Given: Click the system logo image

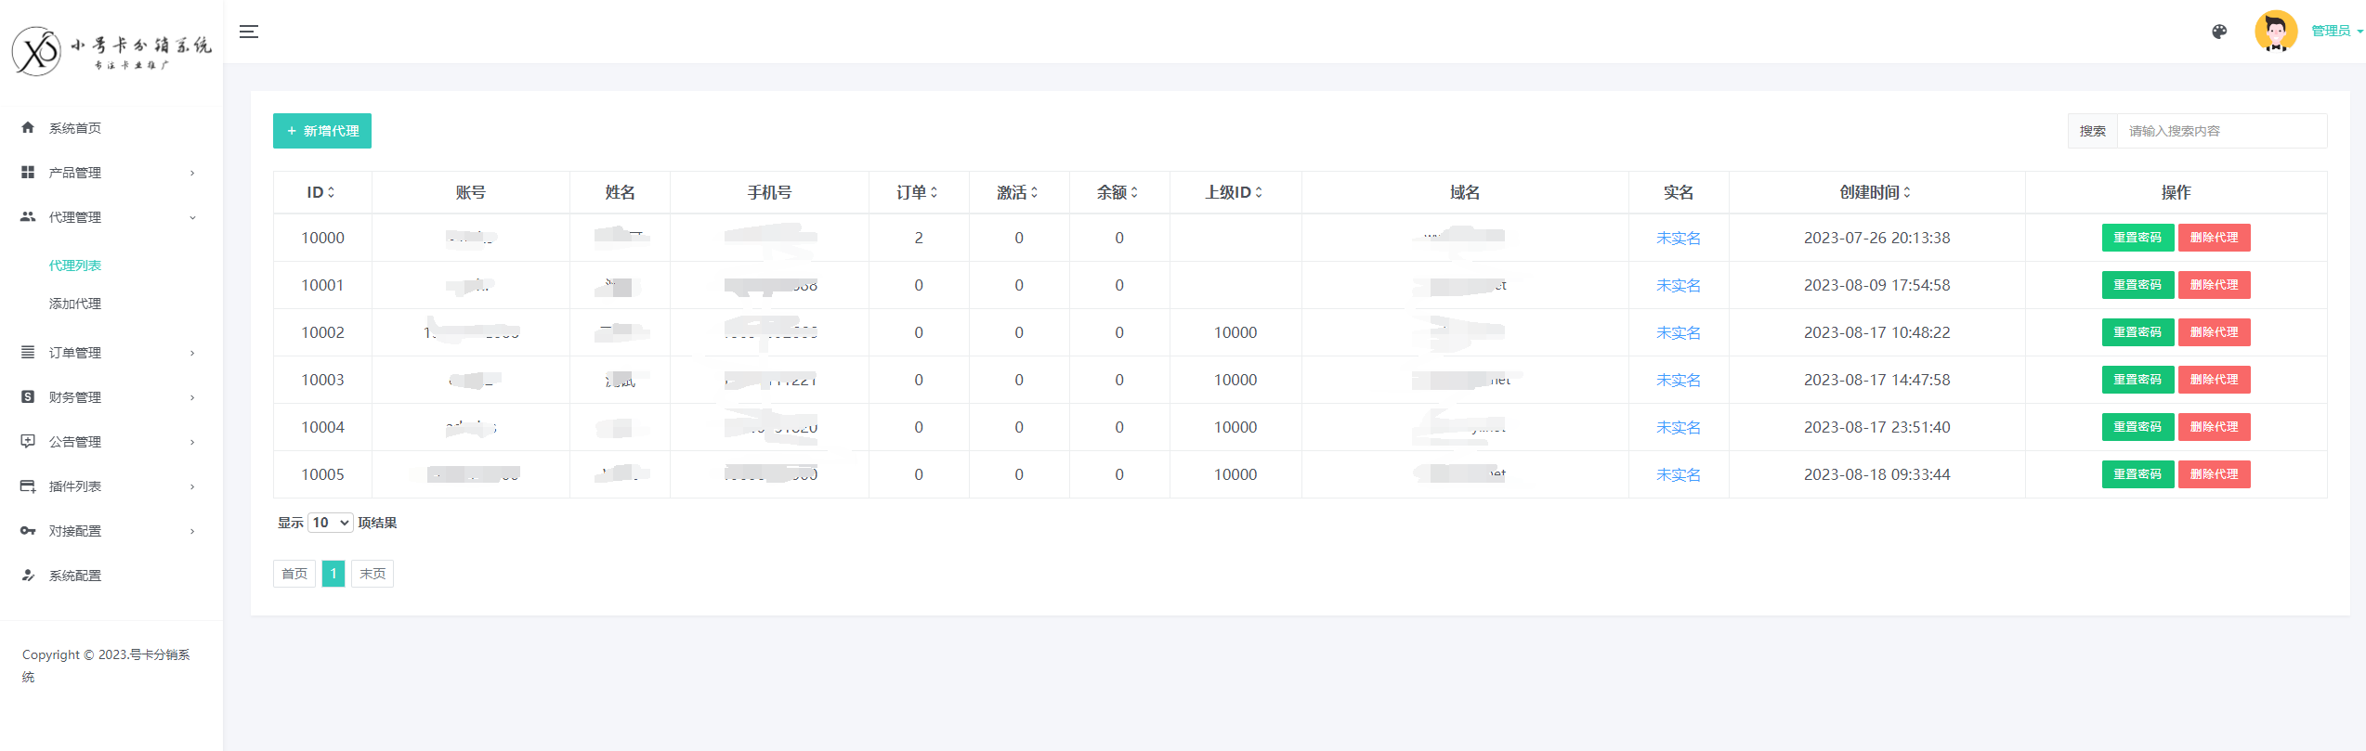Looking at the screenshot, I should click(x=111, y=51).
